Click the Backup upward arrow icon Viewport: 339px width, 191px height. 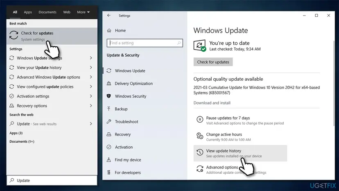[x=109, y=109]
